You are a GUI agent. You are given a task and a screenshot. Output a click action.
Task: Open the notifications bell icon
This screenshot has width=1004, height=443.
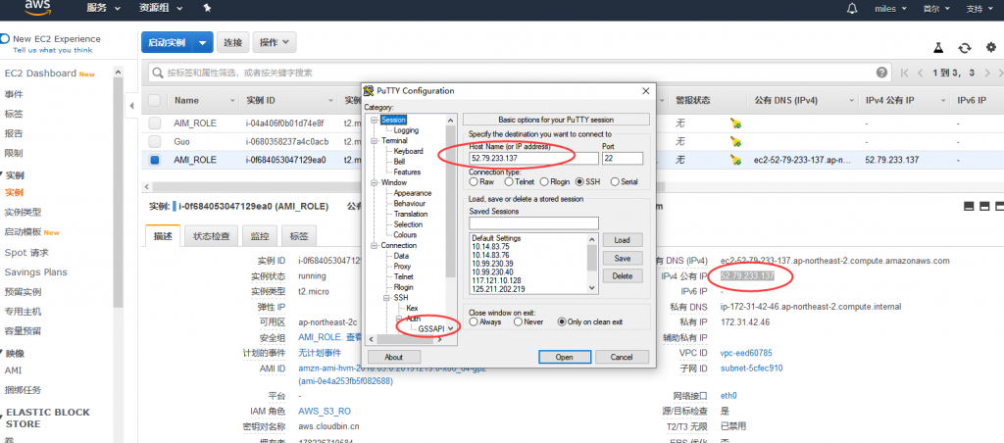[x=852, y=8]
